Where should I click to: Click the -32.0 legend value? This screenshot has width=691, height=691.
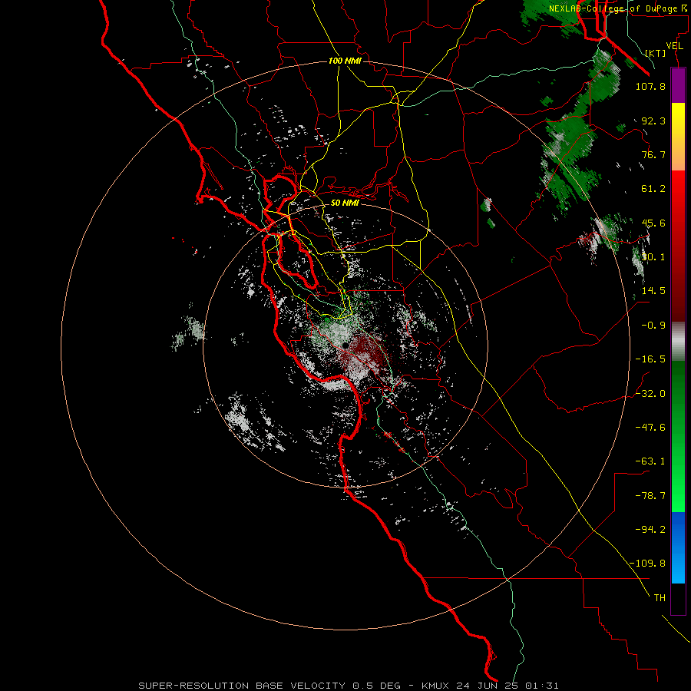point(650,394)
